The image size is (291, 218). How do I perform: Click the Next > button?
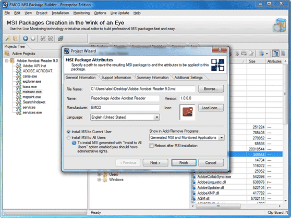click(155, 163)
